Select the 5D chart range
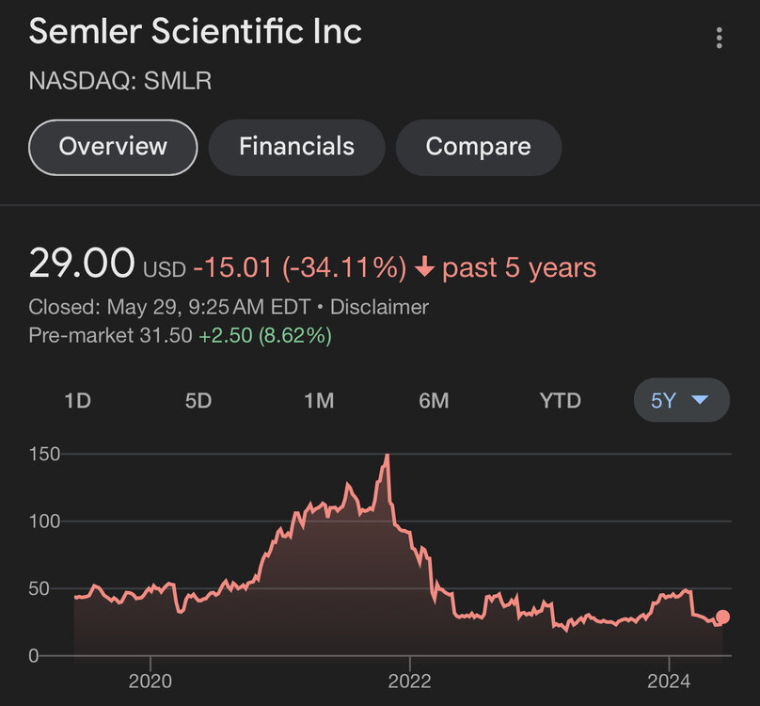 198,400
